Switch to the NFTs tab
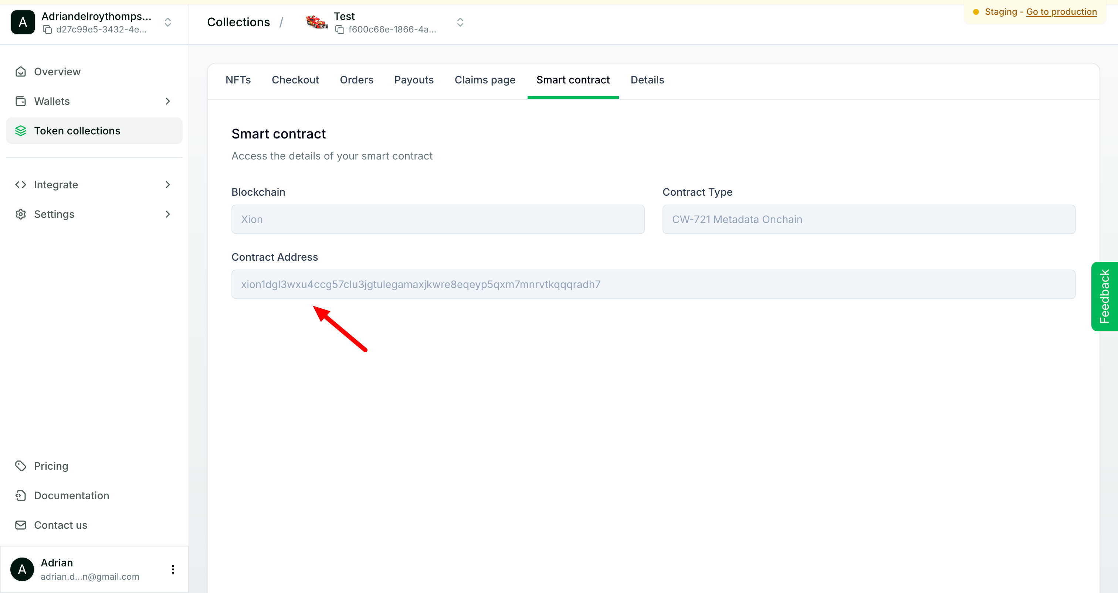 238,80
